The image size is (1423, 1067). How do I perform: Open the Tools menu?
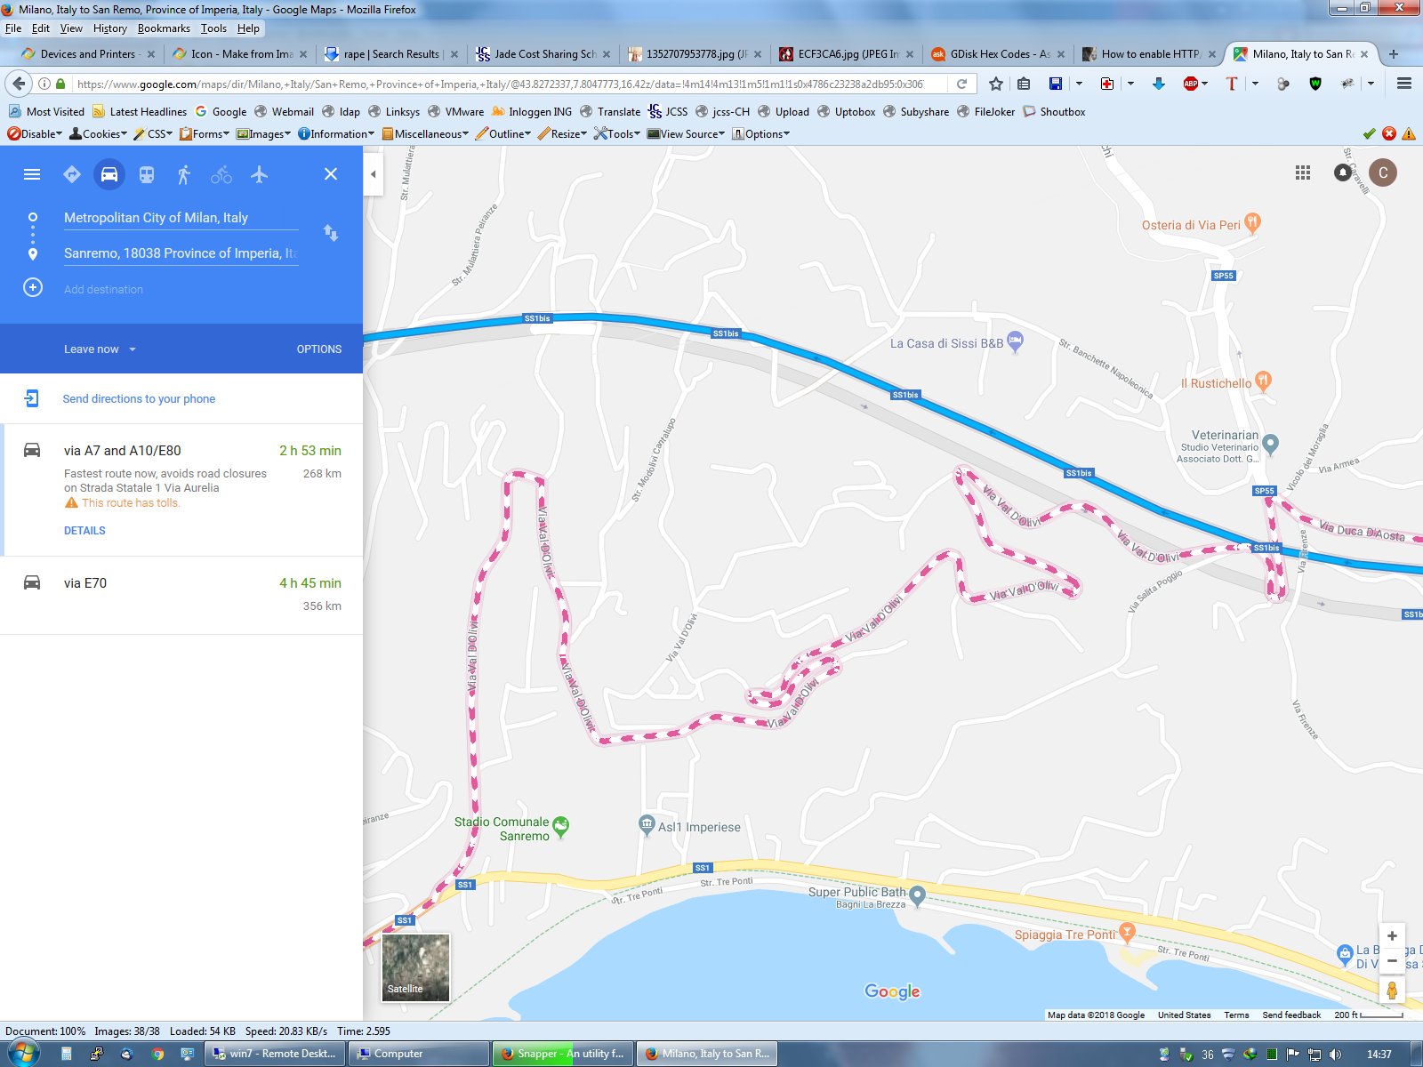[213, 28]
